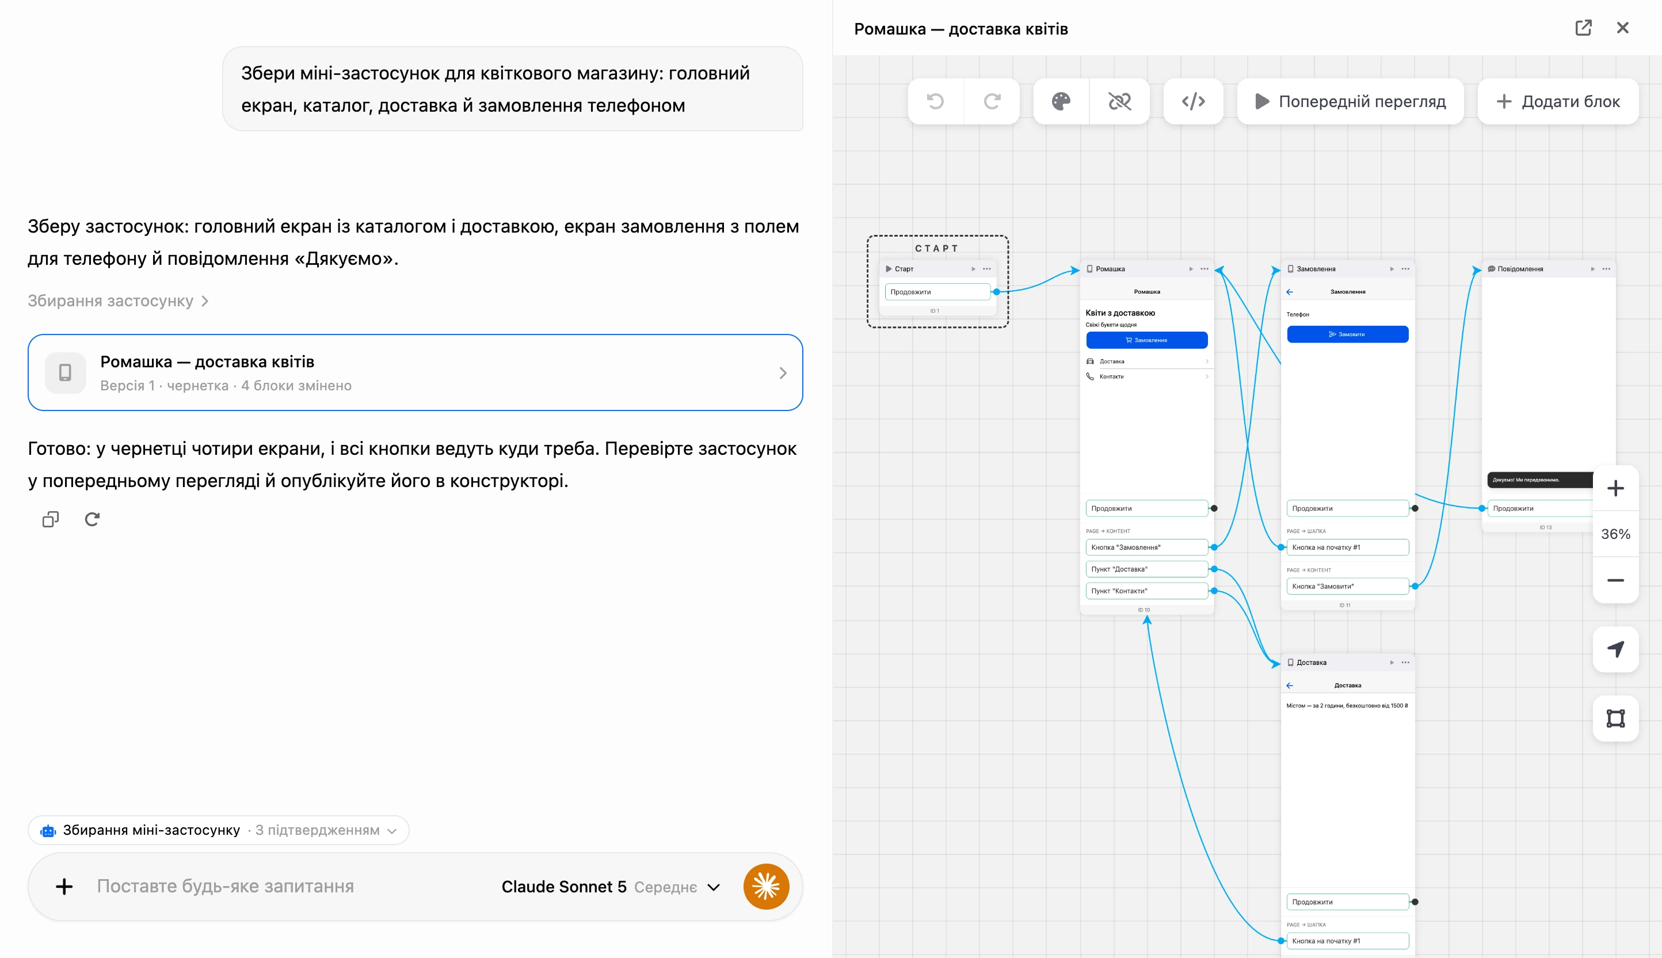Click the 36% zoom level
The width and height of the screenshot is (1662, 958).
(x=1615, y=534)
